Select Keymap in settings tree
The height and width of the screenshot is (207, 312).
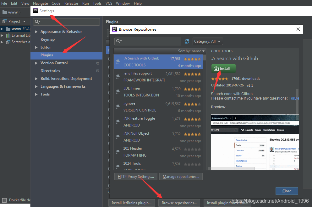[x=47, y=39]
